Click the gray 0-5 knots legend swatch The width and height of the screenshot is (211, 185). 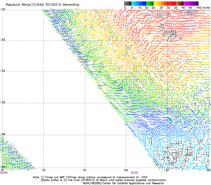point(128,3)
